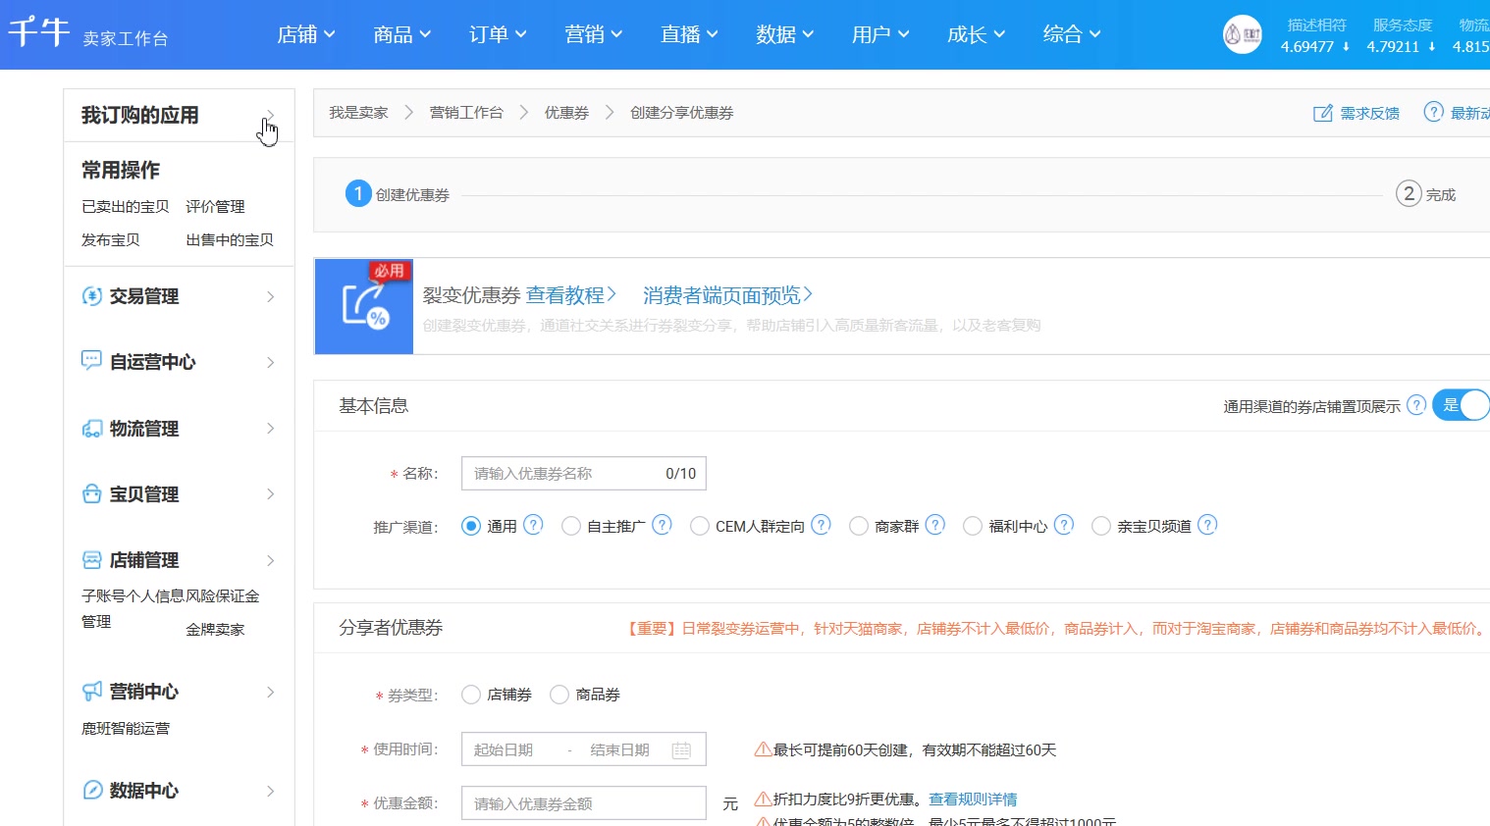Go to 优惠券 breadcrumb
Viewport: 1490px width, 826px height.
(566, 113)
